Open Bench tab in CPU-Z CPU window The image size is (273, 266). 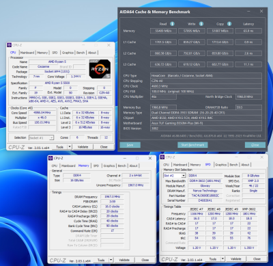tap(81, 53)
